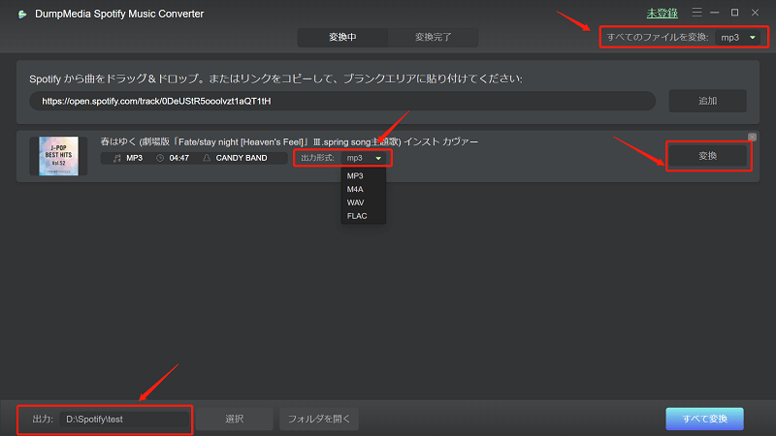Switch to the 変換中 tab

click(x=342, y=37)
